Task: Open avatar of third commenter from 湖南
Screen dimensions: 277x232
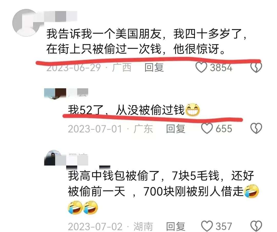Action: pyautogui.click(x=53, y=158)
